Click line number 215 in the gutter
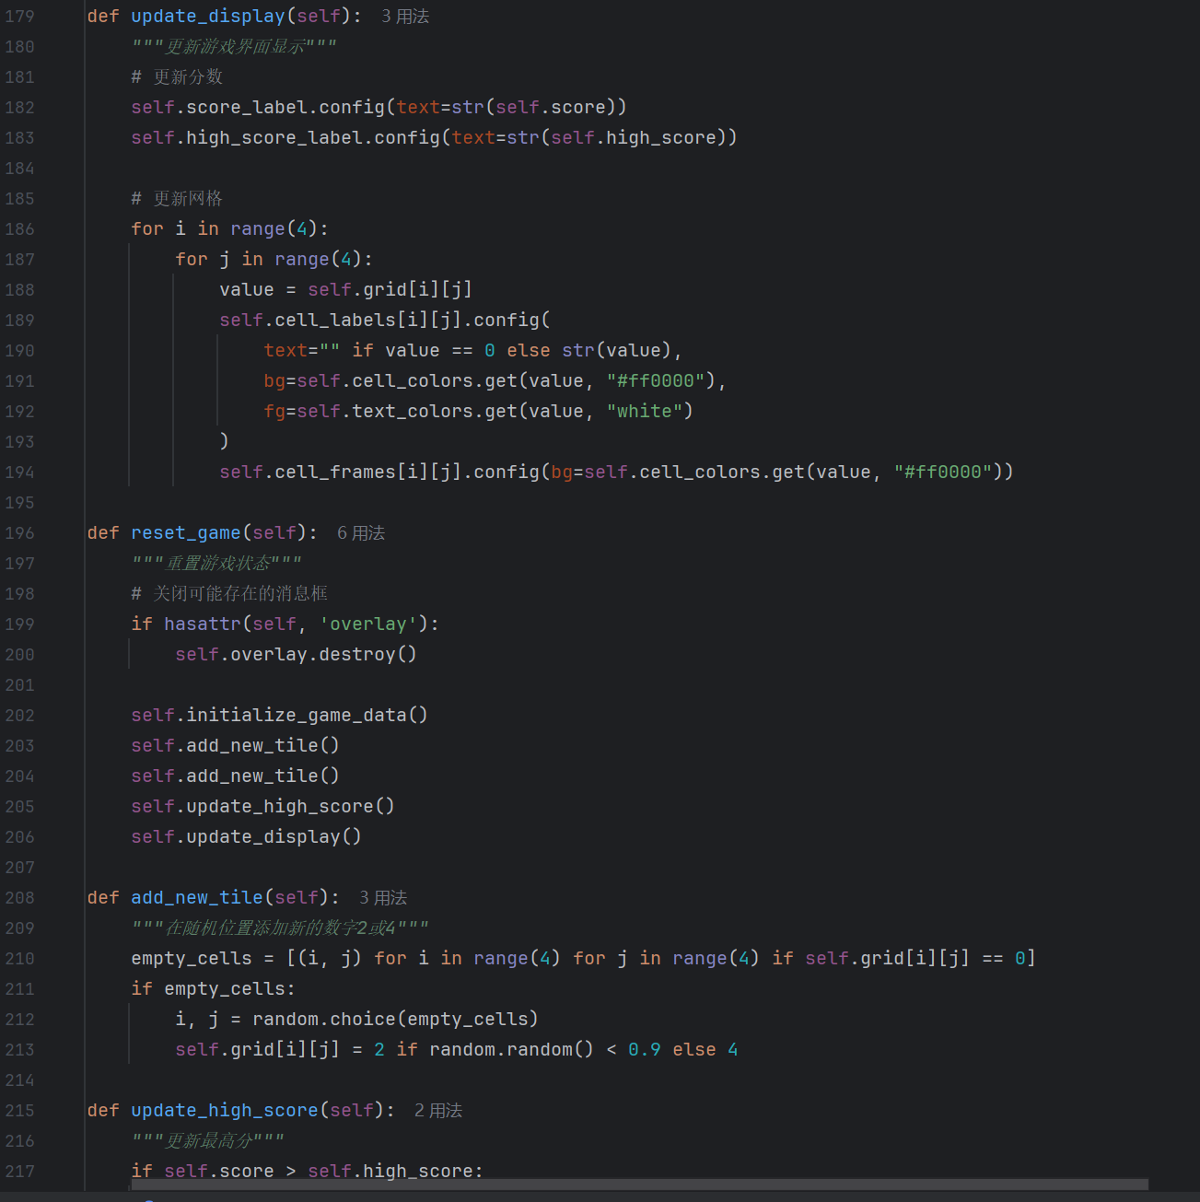The width and height of the screenshot is (1200, 1202). click(20, 1111)
